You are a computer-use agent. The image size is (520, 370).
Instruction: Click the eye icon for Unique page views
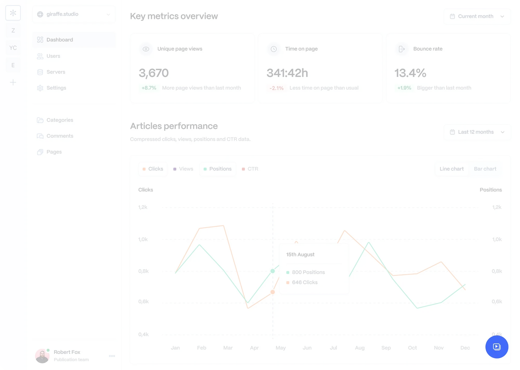[x=146, y=49]
